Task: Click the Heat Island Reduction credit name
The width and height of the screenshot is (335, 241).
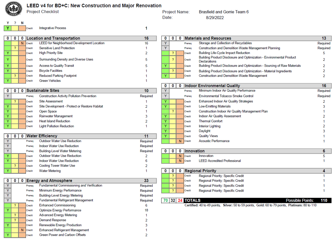Action: [x=54, y=121]
